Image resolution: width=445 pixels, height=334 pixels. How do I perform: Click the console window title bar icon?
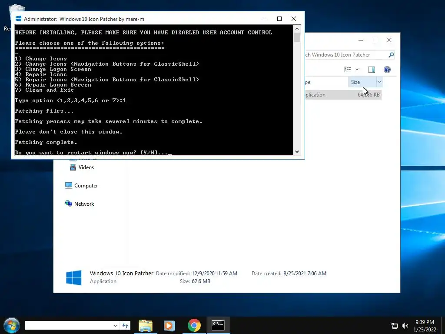tap(18, 19)
